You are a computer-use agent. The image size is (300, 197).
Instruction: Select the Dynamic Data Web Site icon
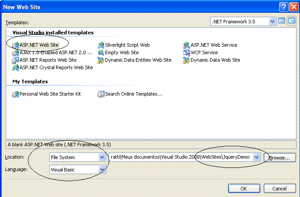point(186,60)
